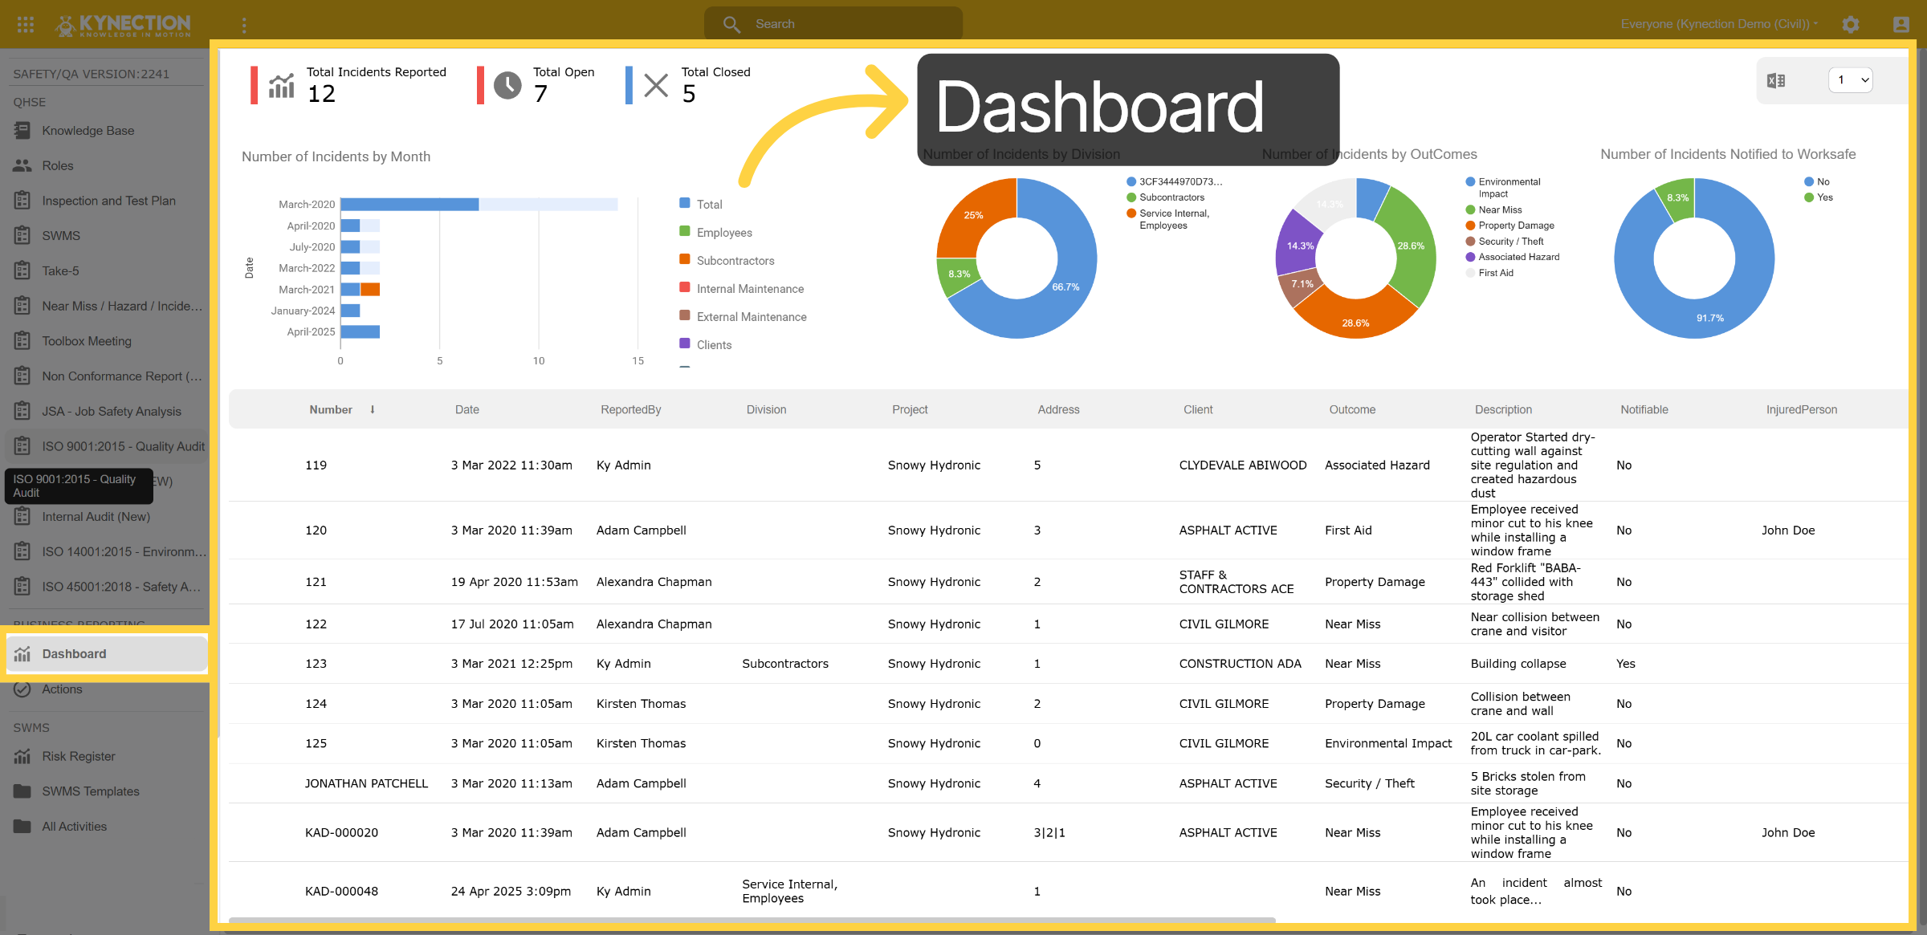Sort by the Division column header
The width and height of the screenshot is (1927, 935).
click(x=767, y=409)
